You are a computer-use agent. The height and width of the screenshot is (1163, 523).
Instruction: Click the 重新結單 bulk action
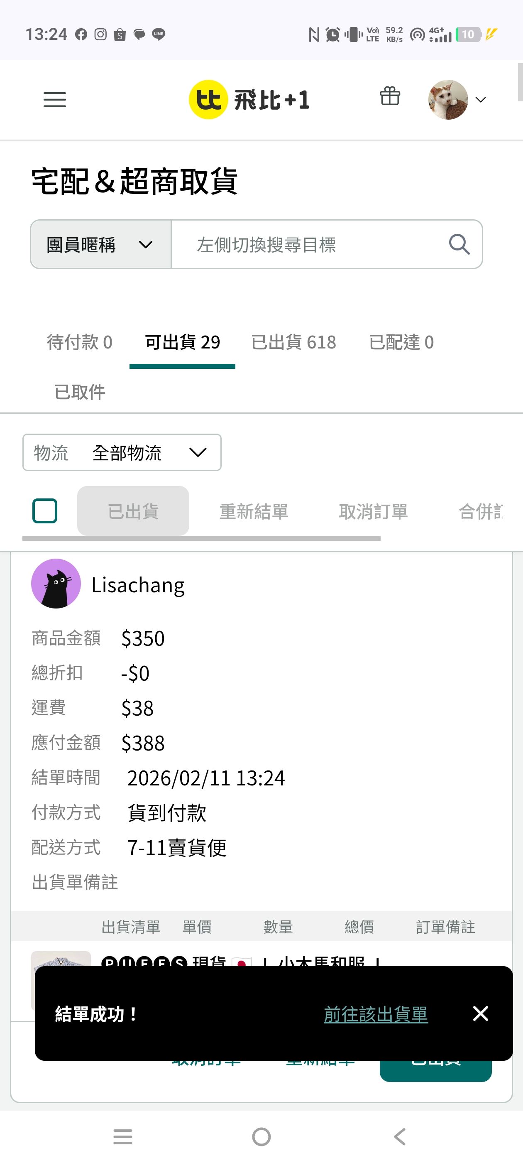[x=254, y=512]
